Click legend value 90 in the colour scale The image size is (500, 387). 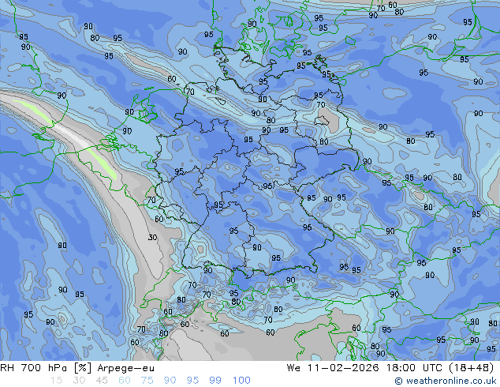[170, 381]
